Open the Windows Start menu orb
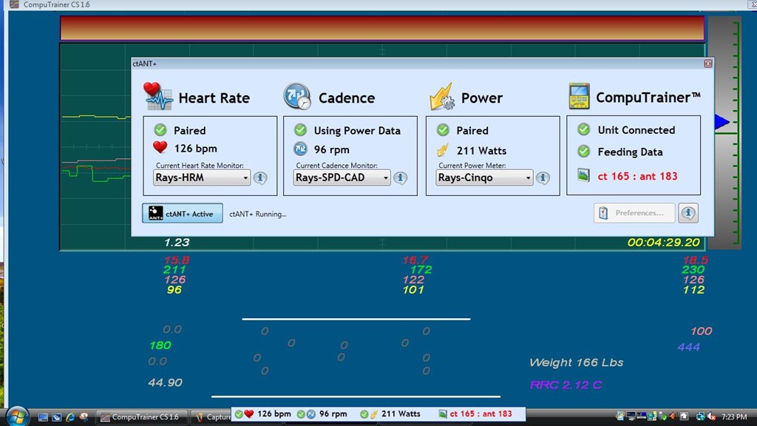The width and height of the screenshot is (757, 426). pos(18,416)
